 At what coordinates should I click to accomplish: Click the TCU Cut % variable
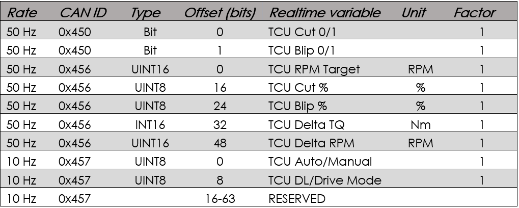[298, 88]
